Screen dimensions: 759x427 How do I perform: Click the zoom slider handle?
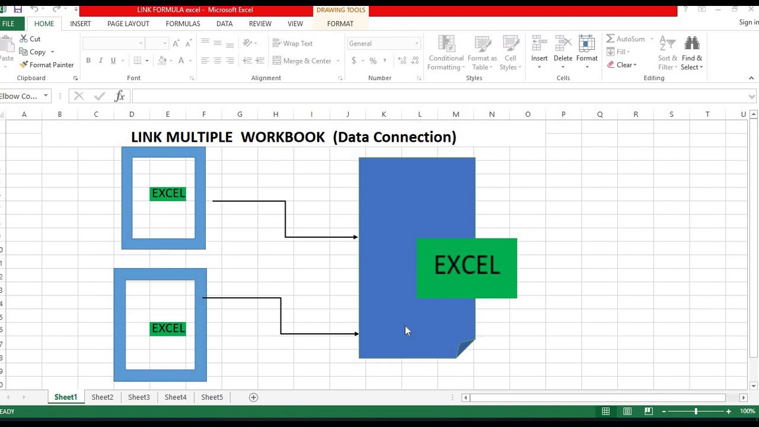696,412
